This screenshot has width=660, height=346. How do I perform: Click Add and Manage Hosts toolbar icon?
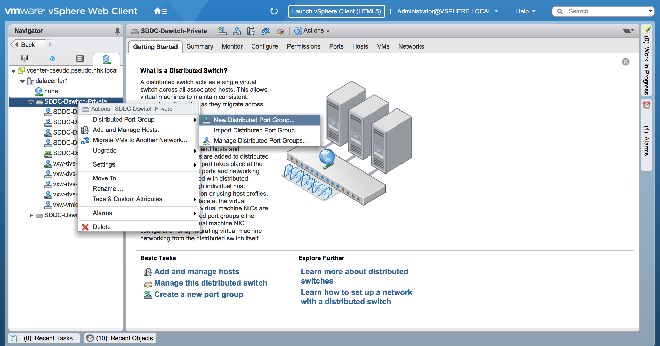click(x=251, y=31)
